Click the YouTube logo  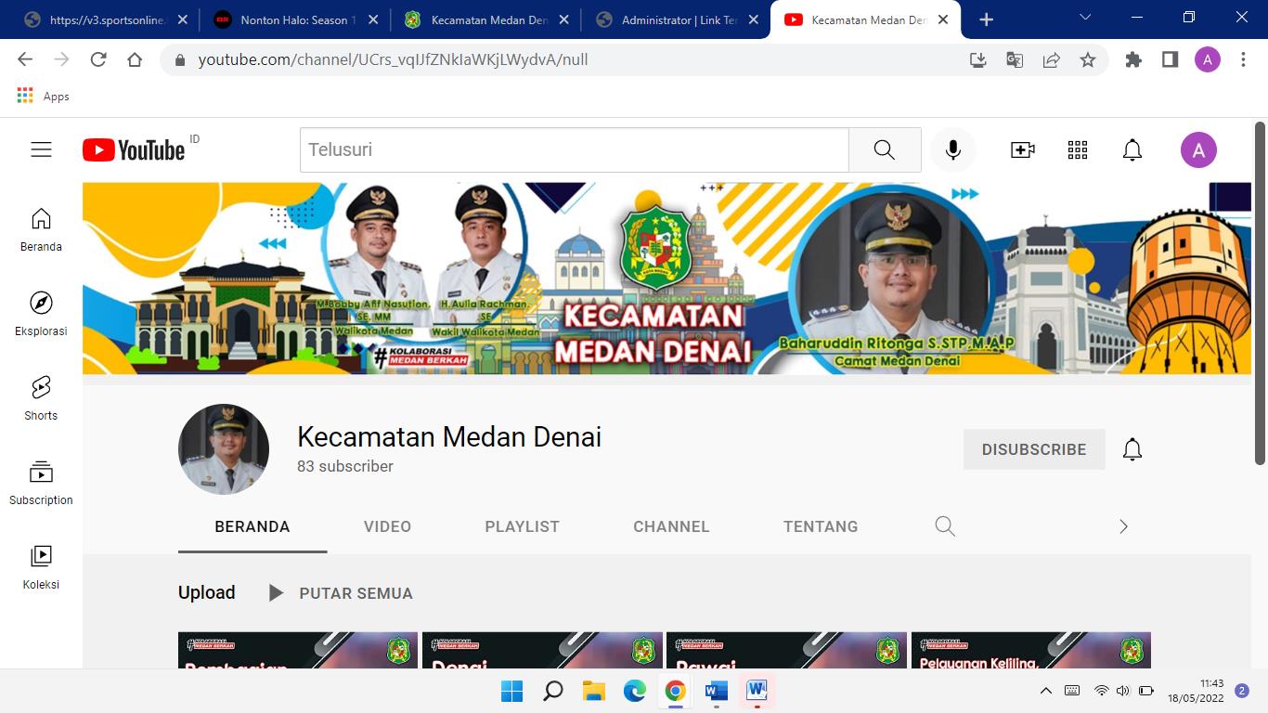[134, 149]
